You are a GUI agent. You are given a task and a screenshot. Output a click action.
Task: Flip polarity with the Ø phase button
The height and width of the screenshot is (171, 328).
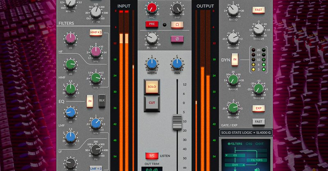[177, 39]
